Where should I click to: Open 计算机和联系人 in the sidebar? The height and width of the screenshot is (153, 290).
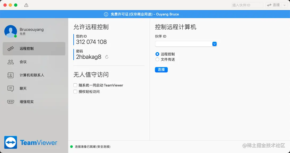(x=34, y=75)
